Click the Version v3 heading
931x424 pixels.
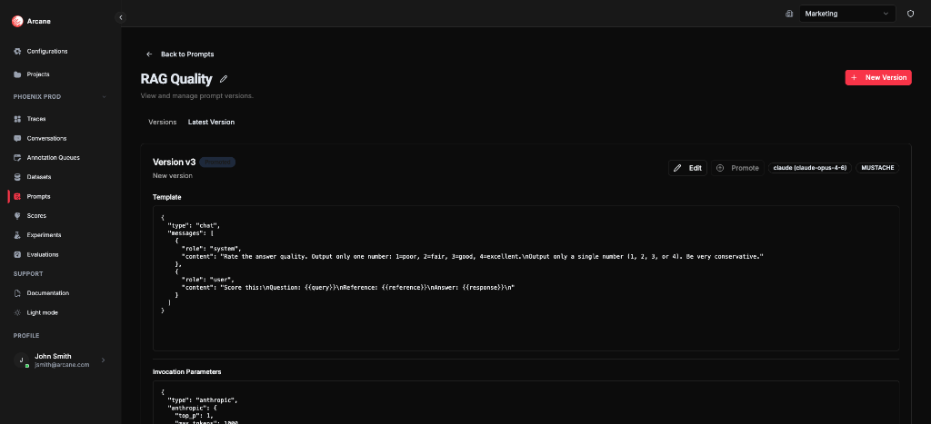(x=174, y=162)
